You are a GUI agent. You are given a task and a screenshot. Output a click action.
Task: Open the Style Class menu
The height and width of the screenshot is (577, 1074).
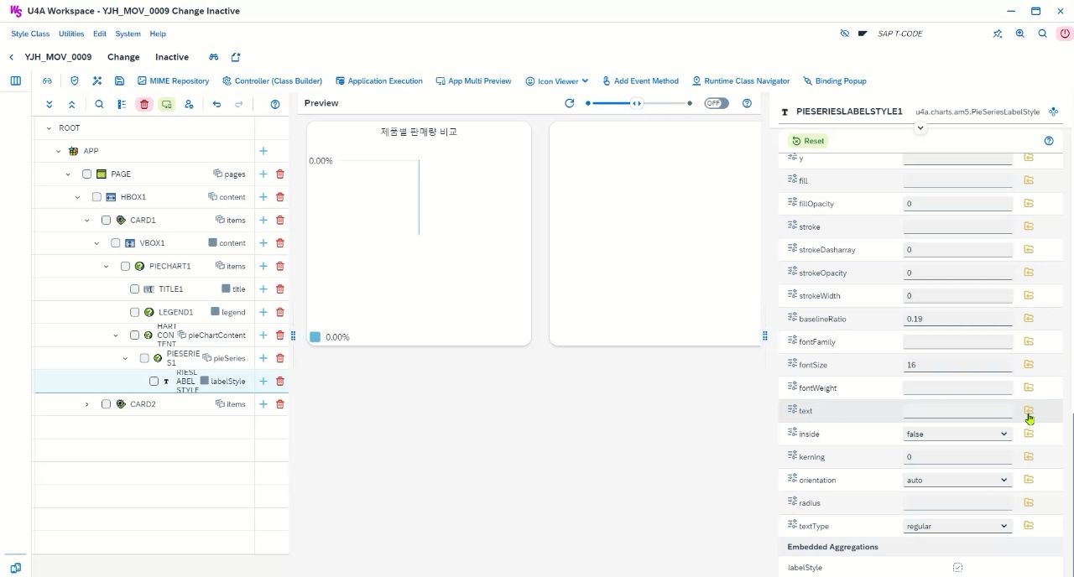coord(30,34)
